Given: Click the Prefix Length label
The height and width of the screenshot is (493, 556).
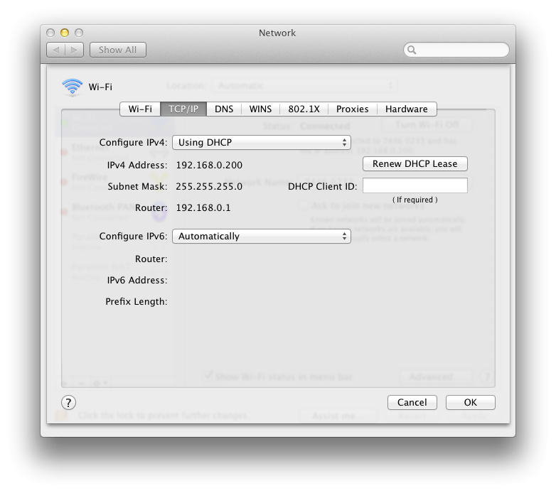Looking at the screenshot, I should (x=137, y=302).
